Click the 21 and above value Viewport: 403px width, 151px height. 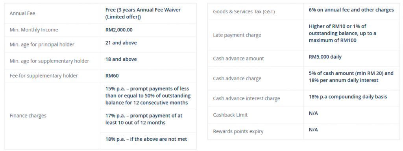point(121,42)
